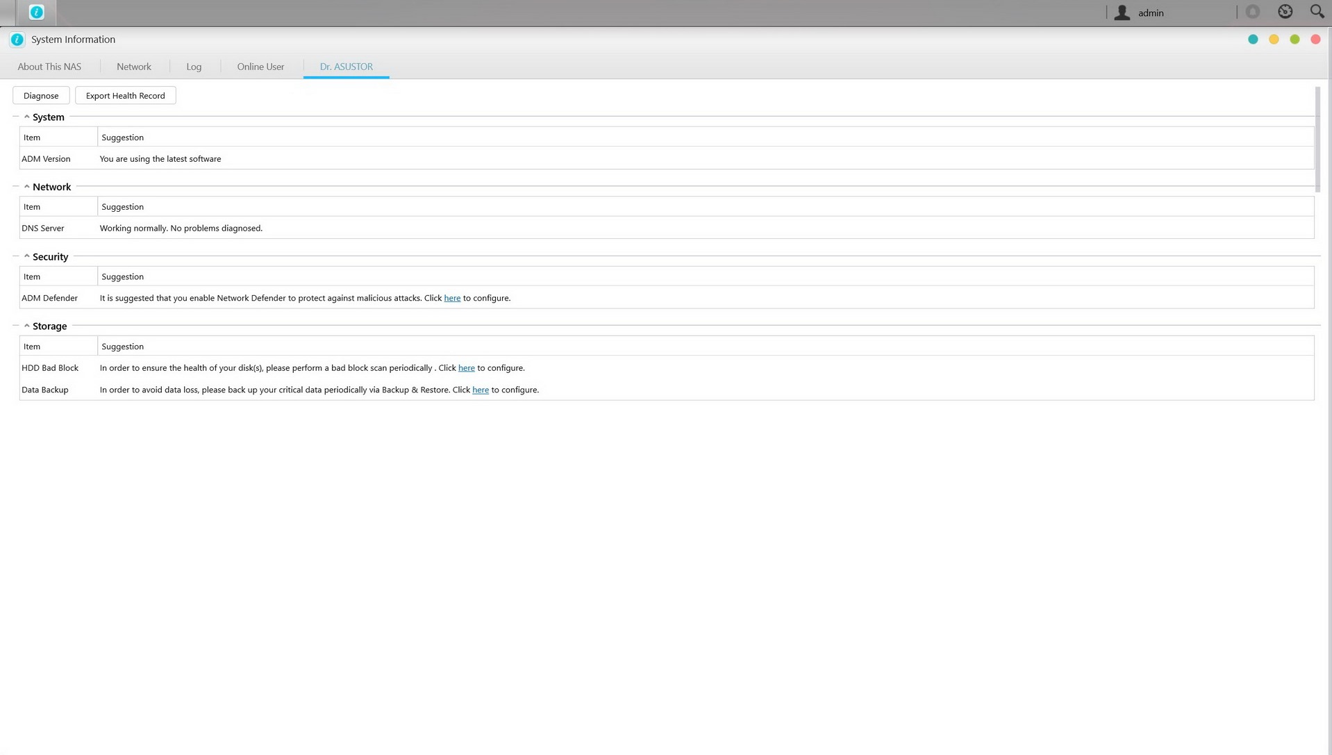1332x755 pixels.
Task: Click the ADM Version row label
Action: point(46,159)
